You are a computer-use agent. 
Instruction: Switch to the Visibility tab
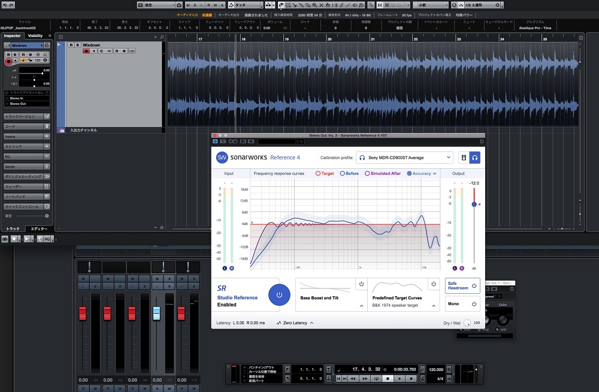tap(35, 35)
